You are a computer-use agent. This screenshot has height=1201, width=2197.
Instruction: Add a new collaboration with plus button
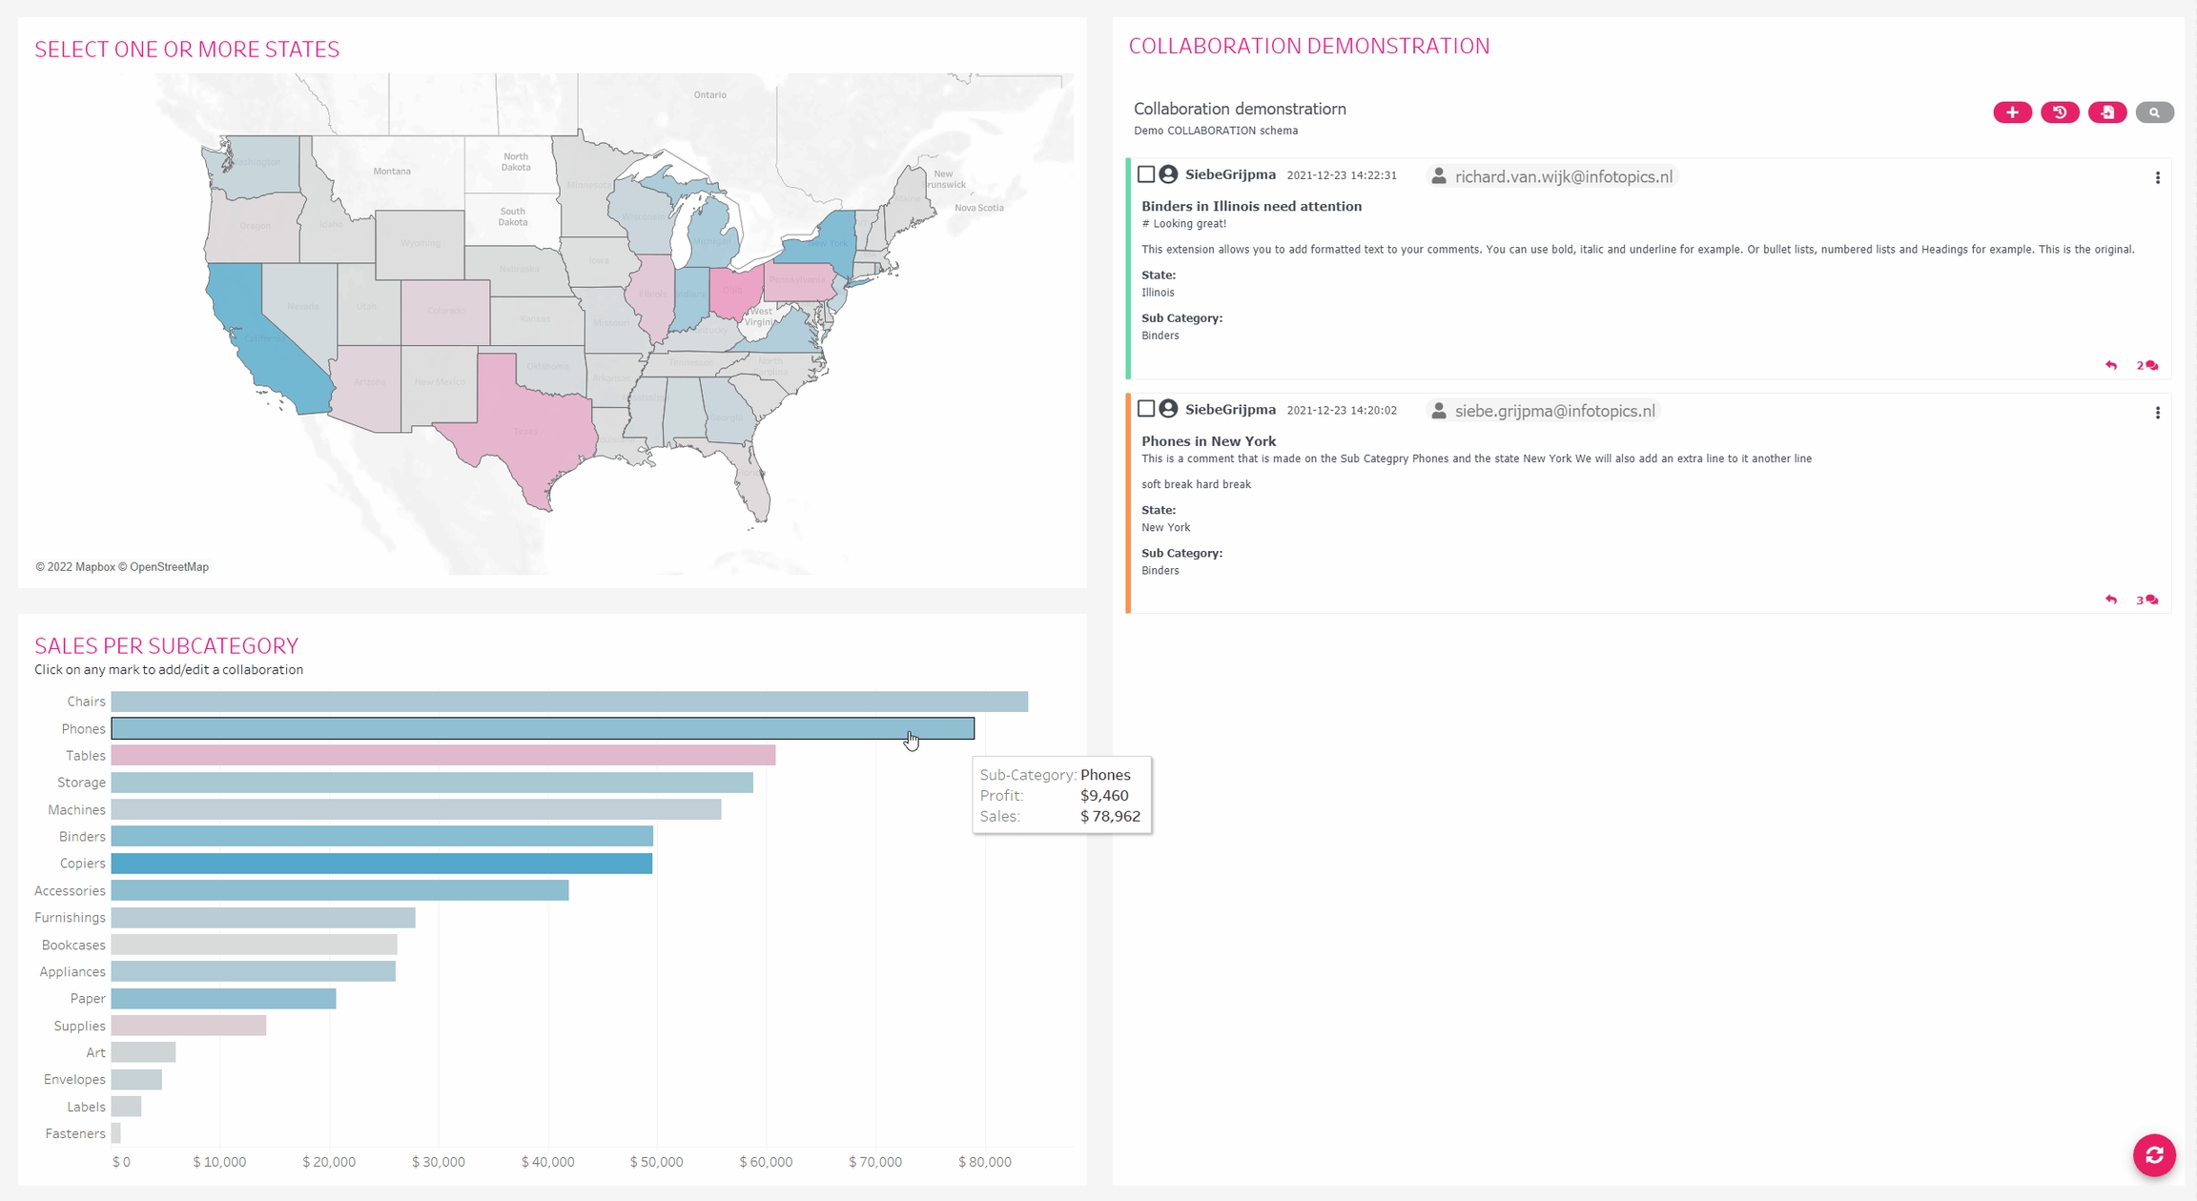[x=2012, y=112]
